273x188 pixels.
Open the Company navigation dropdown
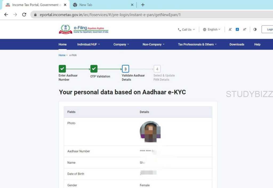click(121, 45)
